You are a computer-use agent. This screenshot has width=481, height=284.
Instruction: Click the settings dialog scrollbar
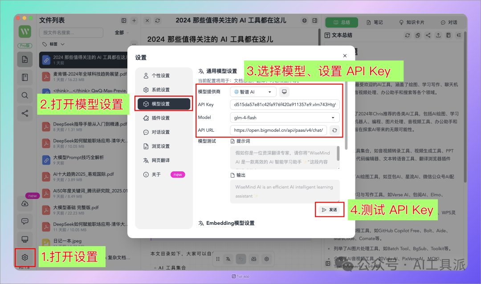tap(346, 116)
